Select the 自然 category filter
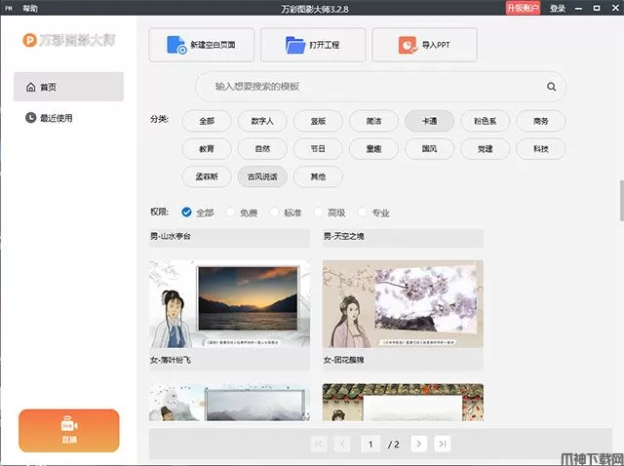The image size is (624, 466). point(262,149)
